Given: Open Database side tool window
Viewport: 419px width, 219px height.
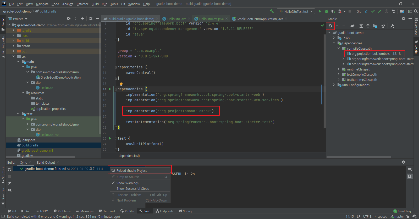Looking at the screenshot, I should point(416,27).
